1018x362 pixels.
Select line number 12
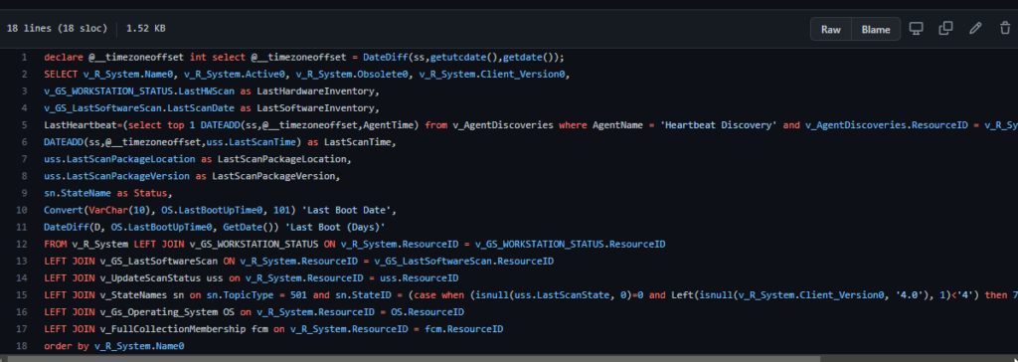coord(23,245)
